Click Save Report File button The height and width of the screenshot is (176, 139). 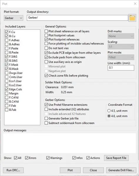point(116,158)
